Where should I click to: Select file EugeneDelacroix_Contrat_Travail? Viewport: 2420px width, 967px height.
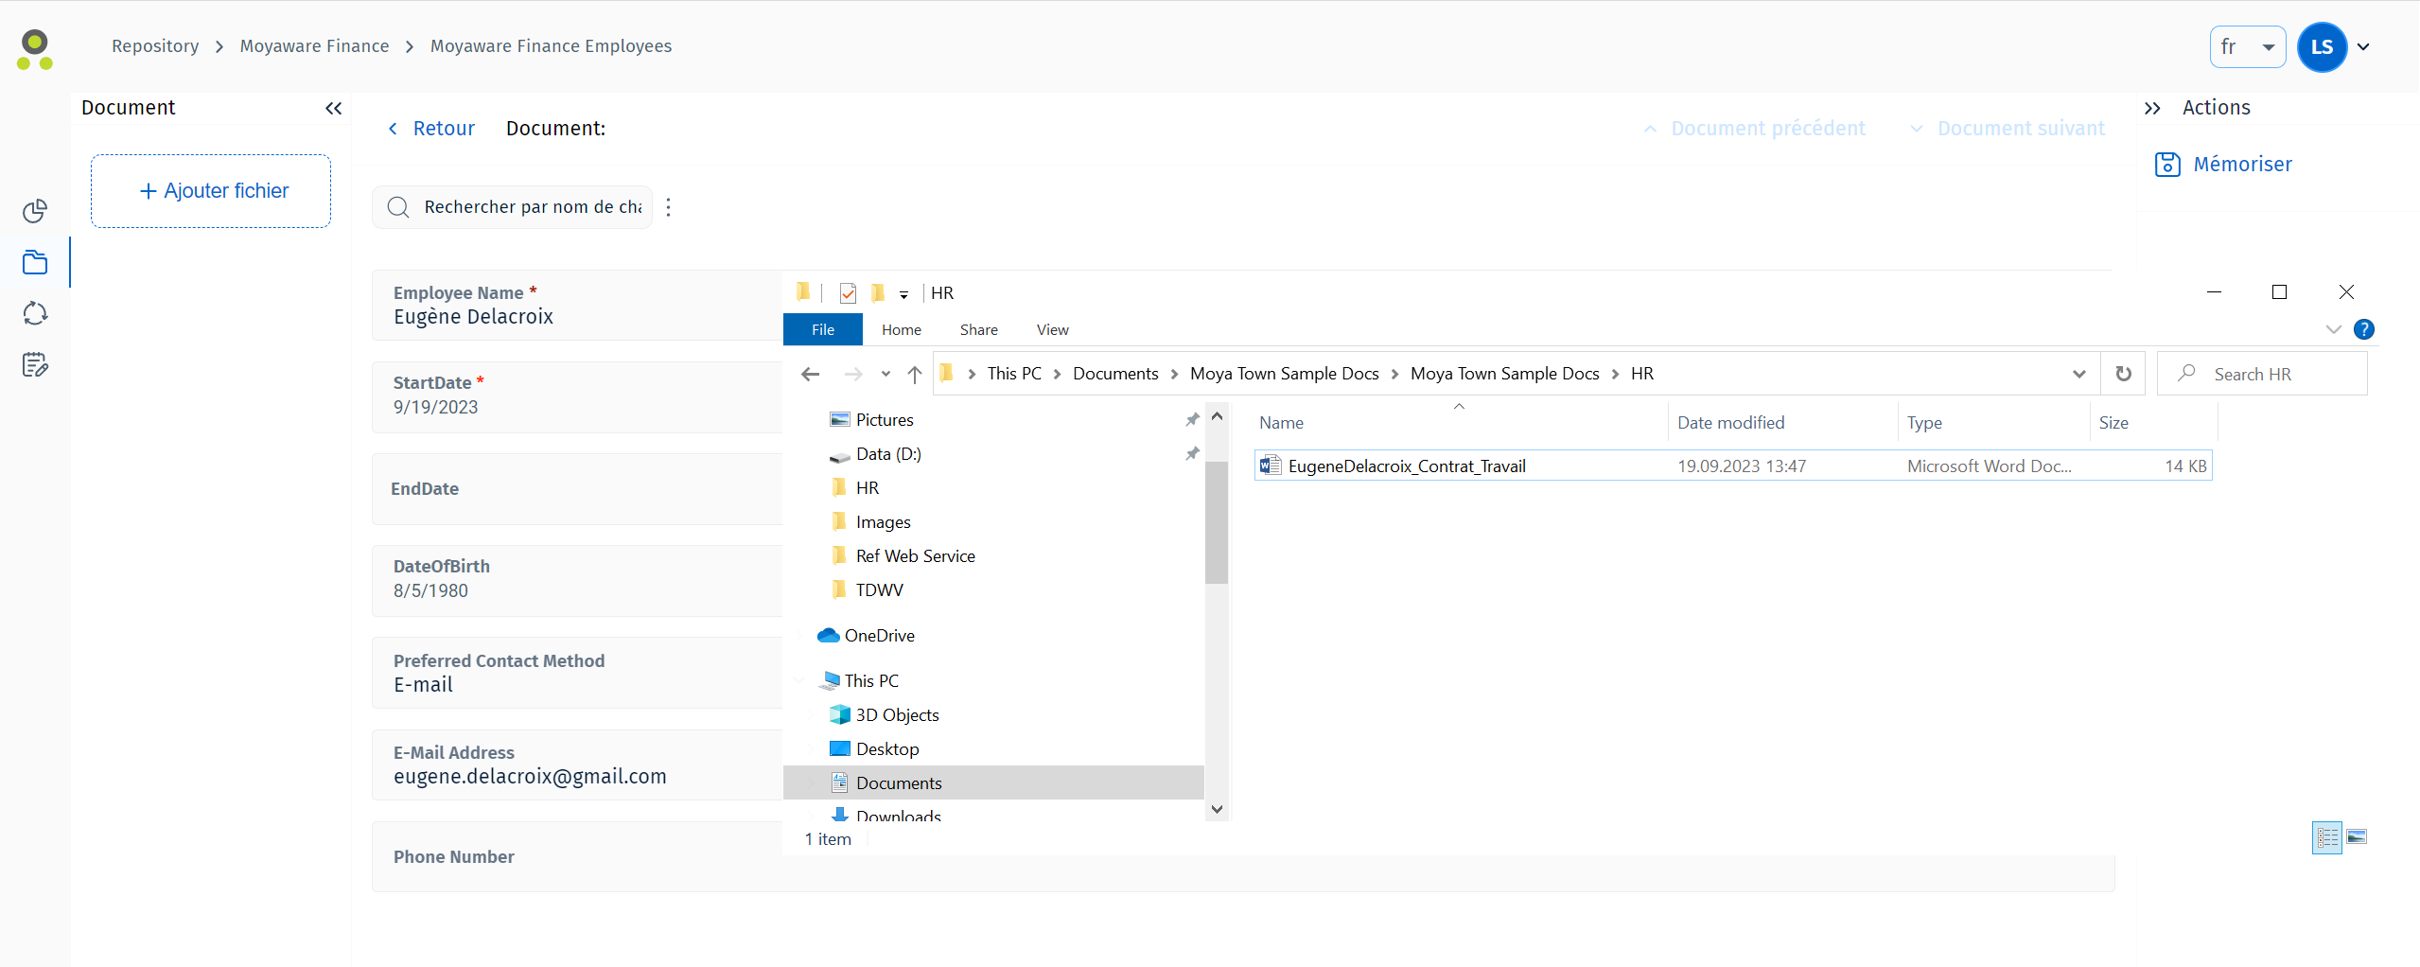pos(1732,466)
